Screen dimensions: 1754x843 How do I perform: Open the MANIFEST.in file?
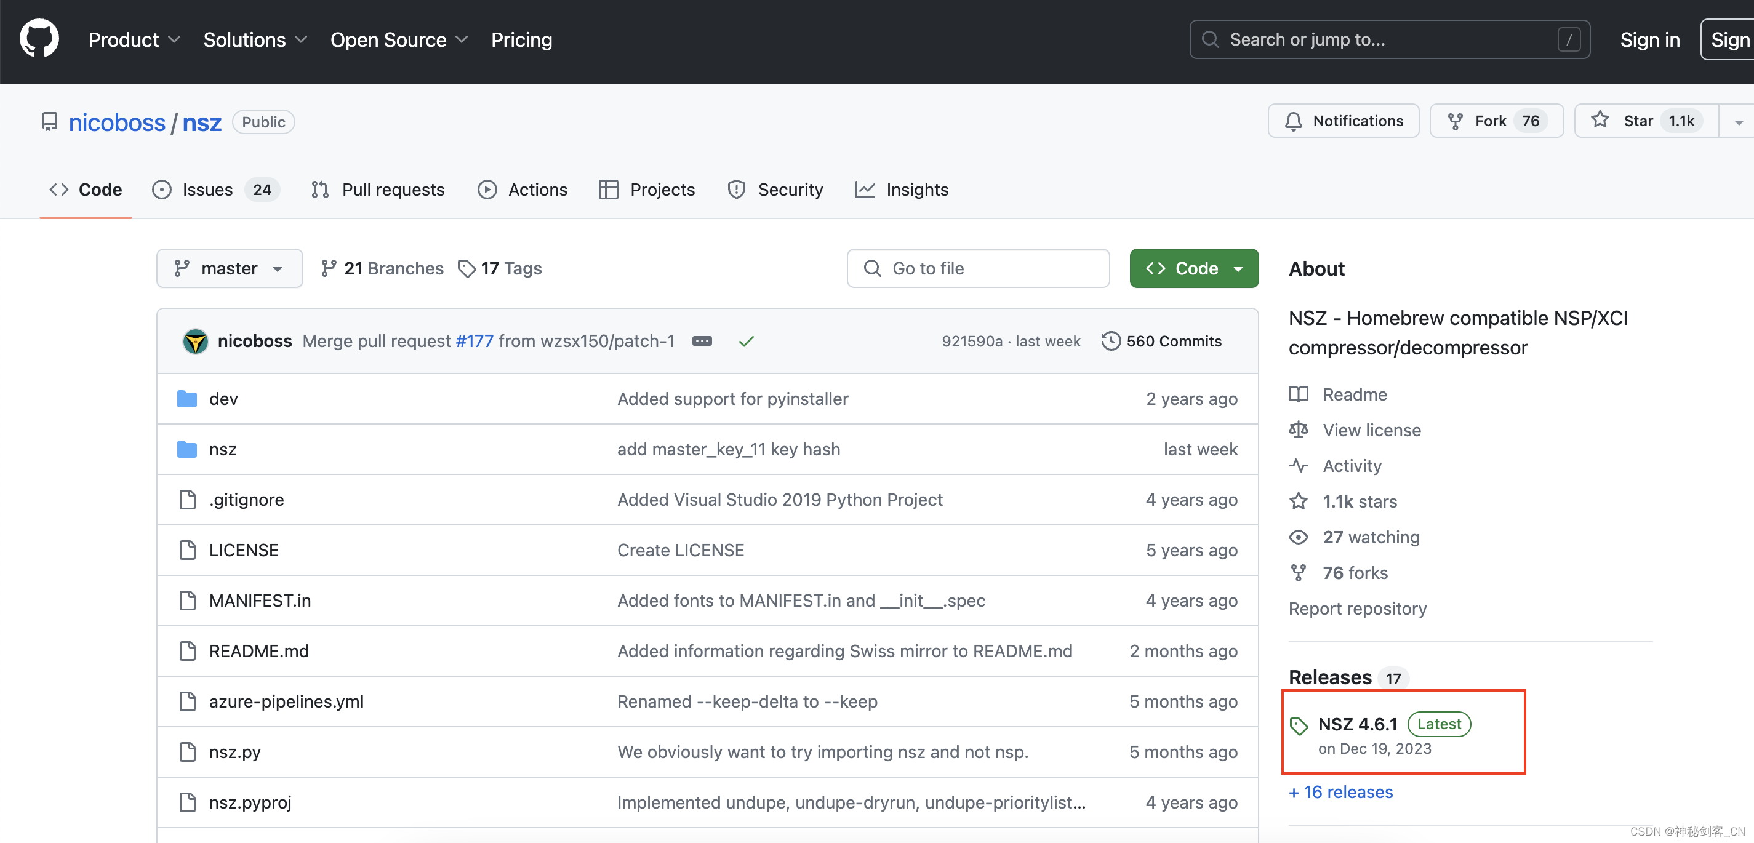(x=260, y=601)
